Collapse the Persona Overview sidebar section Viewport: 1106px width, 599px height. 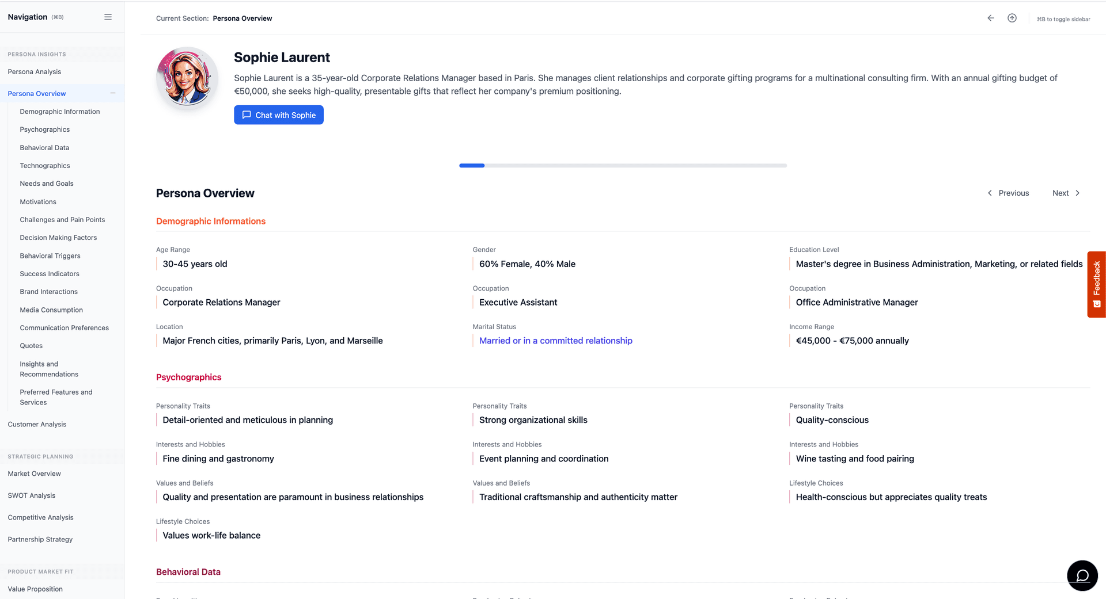tap(113, 93)
